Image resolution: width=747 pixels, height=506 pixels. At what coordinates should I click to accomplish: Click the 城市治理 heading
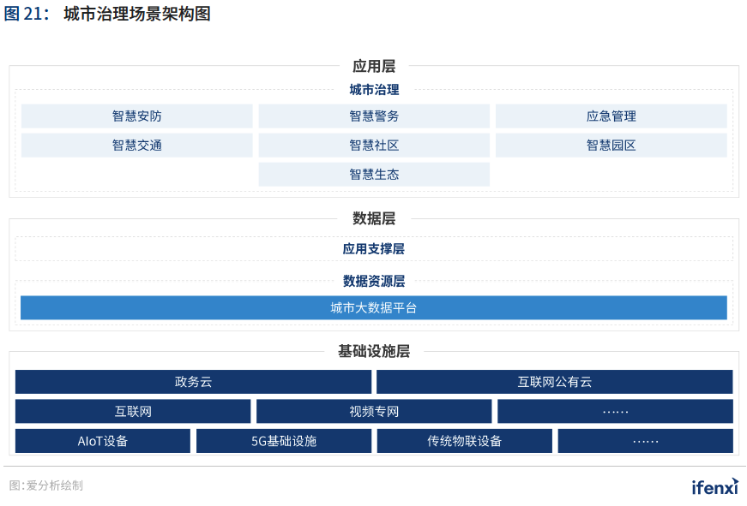(x=373, y=89)
